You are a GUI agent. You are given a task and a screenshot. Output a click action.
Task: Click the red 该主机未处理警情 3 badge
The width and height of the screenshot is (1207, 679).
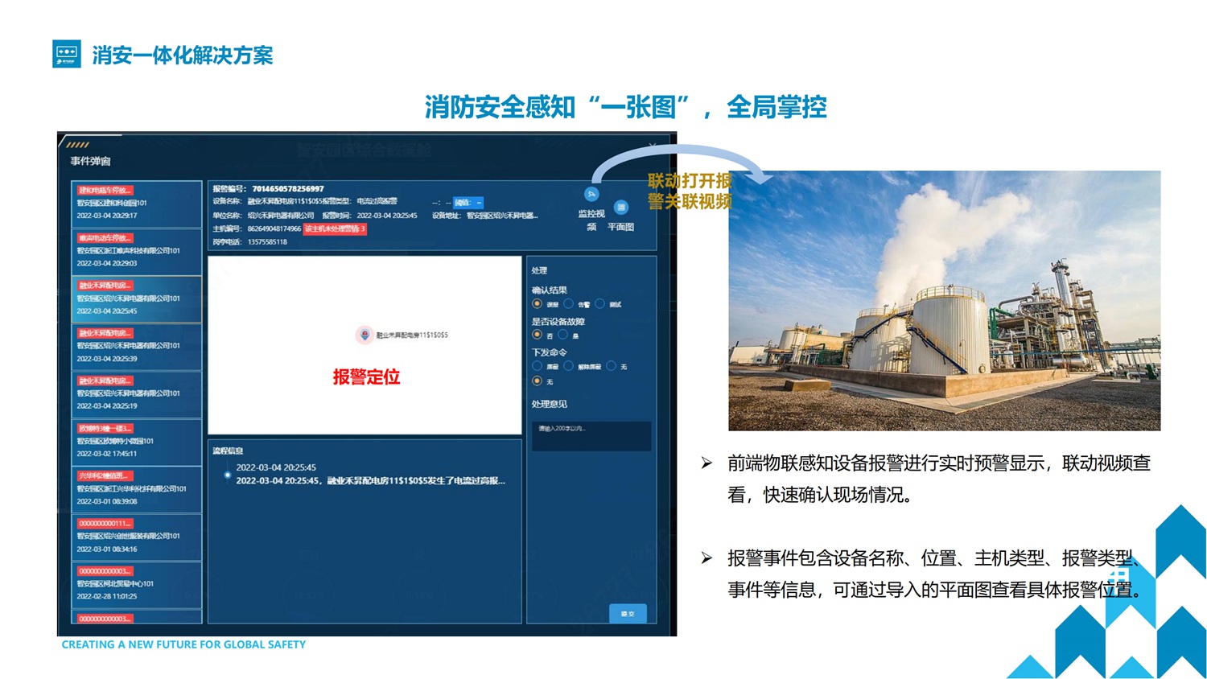(335, 229)
